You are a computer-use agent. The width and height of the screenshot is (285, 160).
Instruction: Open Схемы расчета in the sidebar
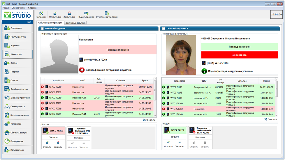(17, 106)
